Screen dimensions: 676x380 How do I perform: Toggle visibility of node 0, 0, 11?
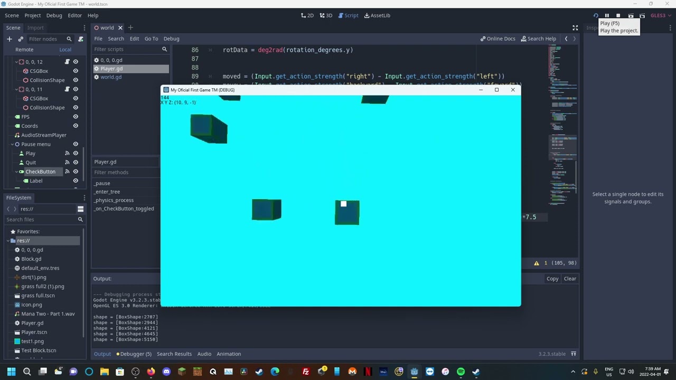tap(76, 89)
